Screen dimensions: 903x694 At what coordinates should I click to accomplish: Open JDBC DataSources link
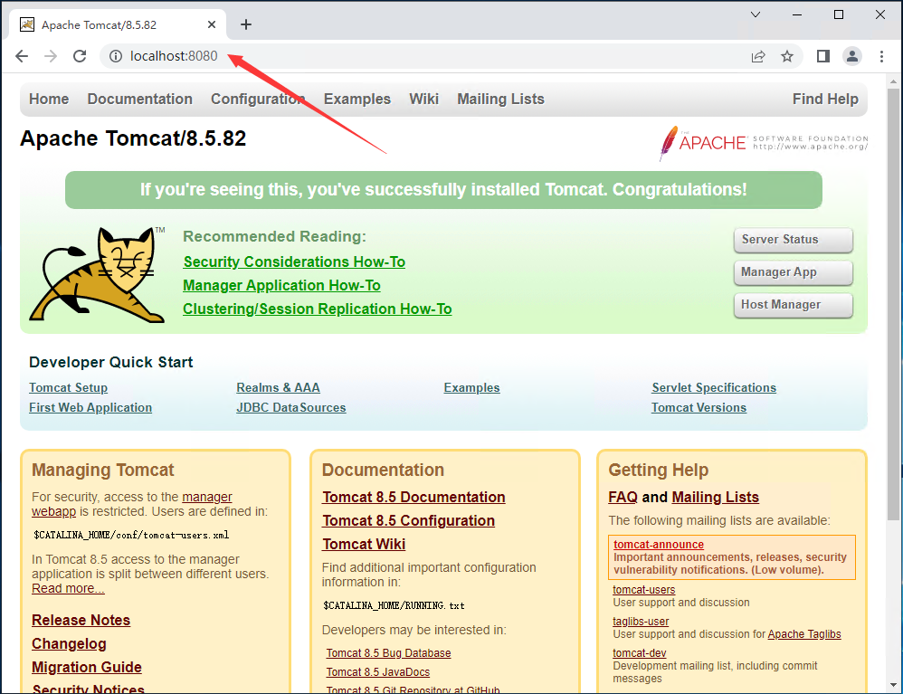pos(290,408)
